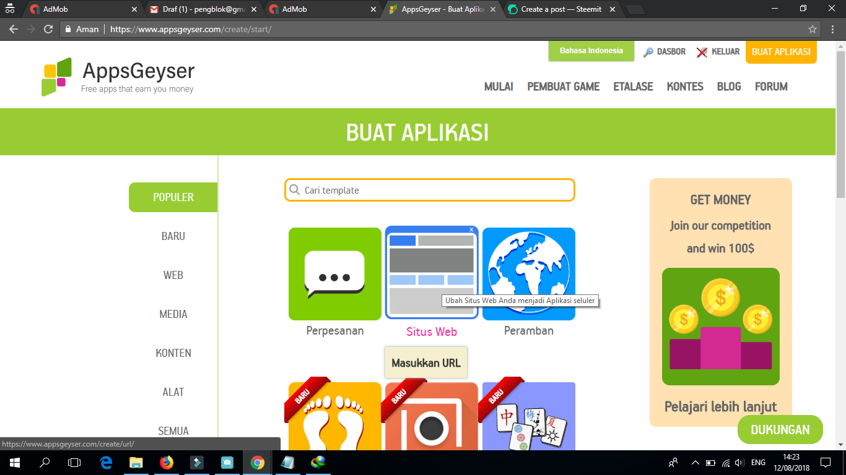
Task: Open a new browser tab
Action: pos(635,9)
